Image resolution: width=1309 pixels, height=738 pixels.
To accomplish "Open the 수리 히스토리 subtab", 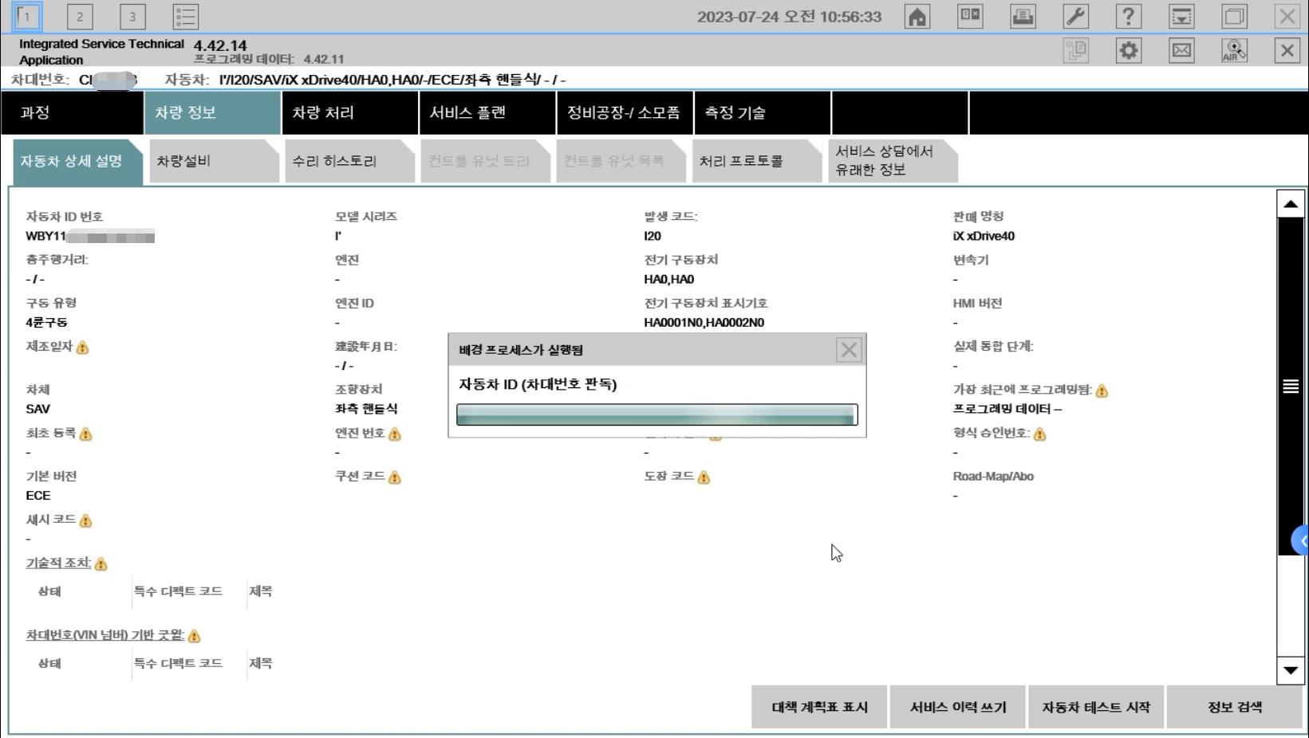I will (349, 162).
